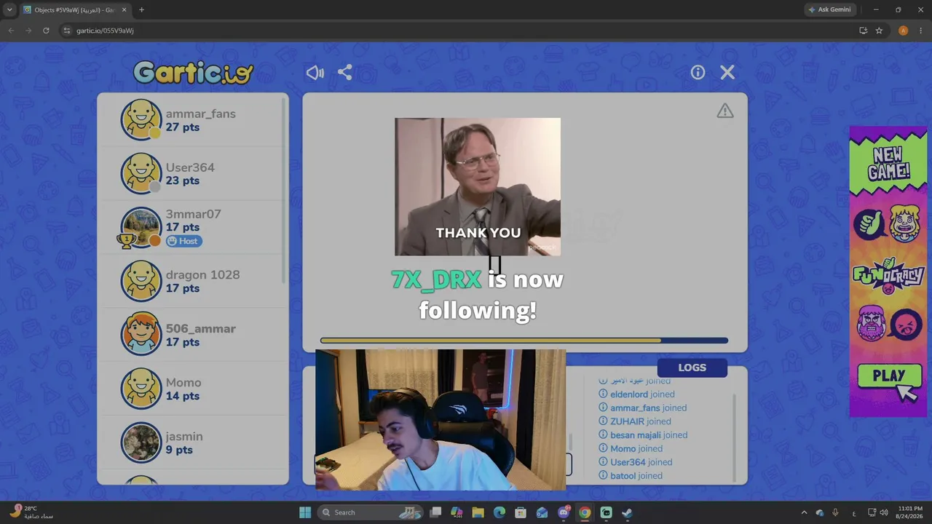Click 506_ammar player avatar
The width and height of the screenshot is (932, 524).
pyautogui.click(x=141, y=335)
